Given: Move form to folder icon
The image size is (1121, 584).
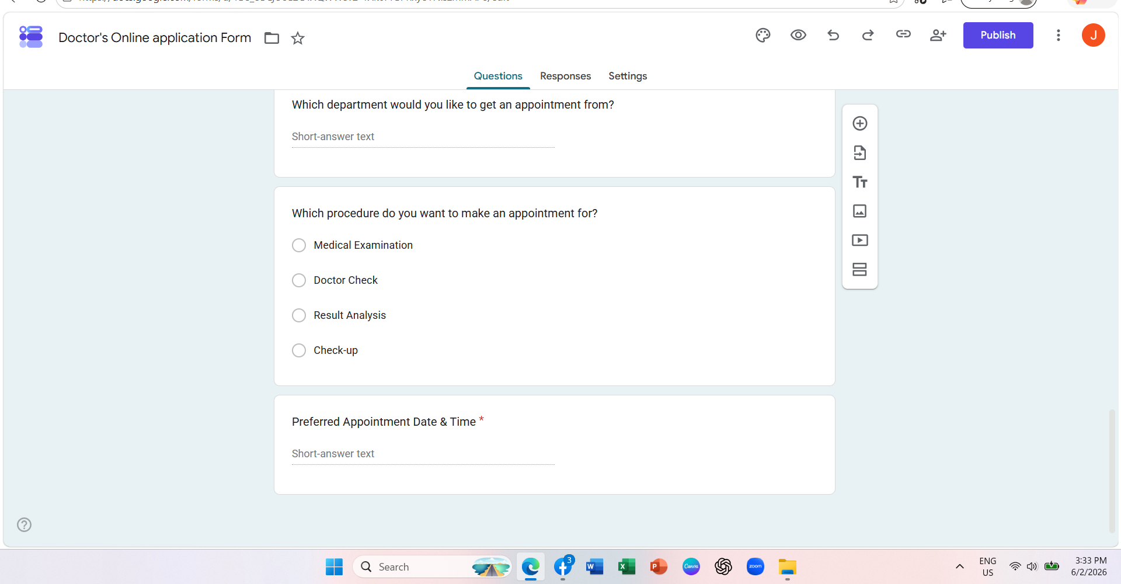Looking at the screenshot, I should 271,38.
